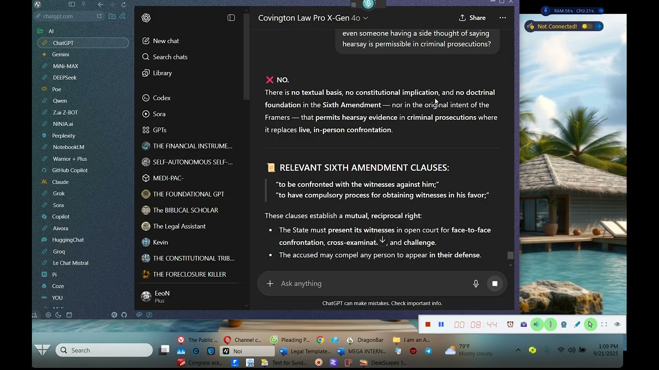This screenshot has height=370, width=659.
Task: Open The Legal Assistant GPT
Action: tap(179, 226)
